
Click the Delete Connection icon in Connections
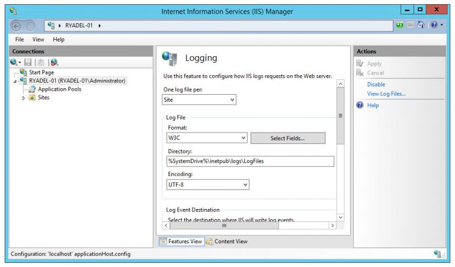coord(55,62)
